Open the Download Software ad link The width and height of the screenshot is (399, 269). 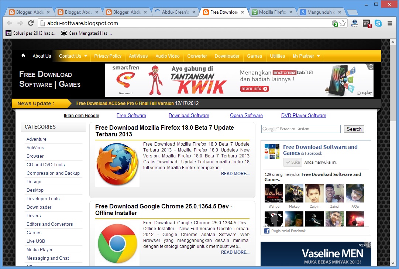(x=189, y=115)
